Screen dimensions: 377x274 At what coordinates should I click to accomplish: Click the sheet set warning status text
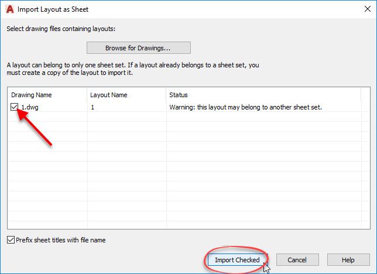pos(246,107)
